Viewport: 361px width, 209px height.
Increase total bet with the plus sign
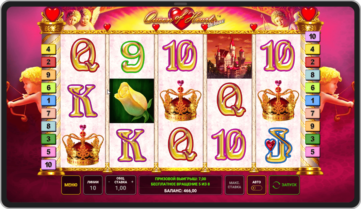[132, 182]
